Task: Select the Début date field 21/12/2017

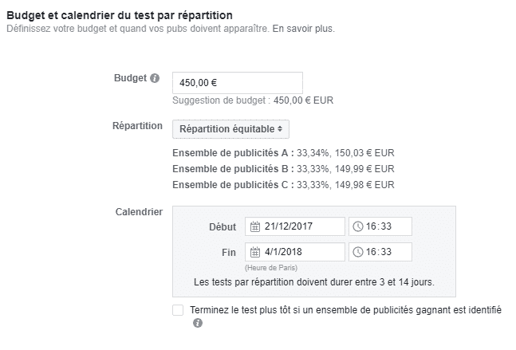Action: [x=300, y=226]
